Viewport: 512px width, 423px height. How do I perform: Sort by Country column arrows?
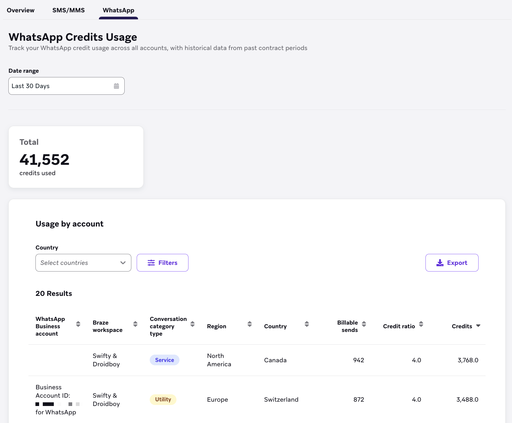(307, 324)
